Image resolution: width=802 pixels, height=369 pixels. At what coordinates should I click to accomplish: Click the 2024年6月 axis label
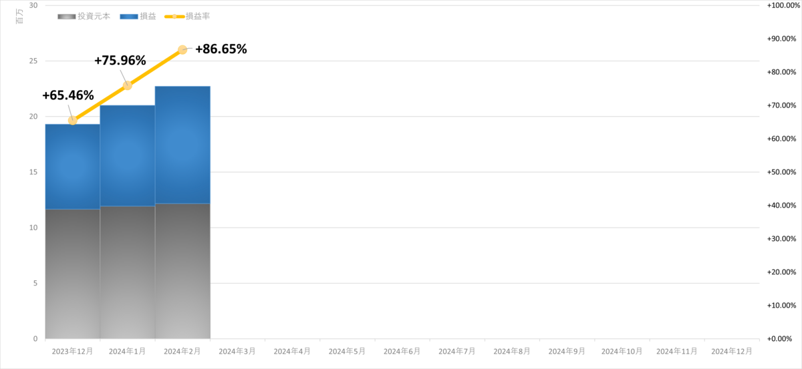pyautogui.click(x=402, y=350)
